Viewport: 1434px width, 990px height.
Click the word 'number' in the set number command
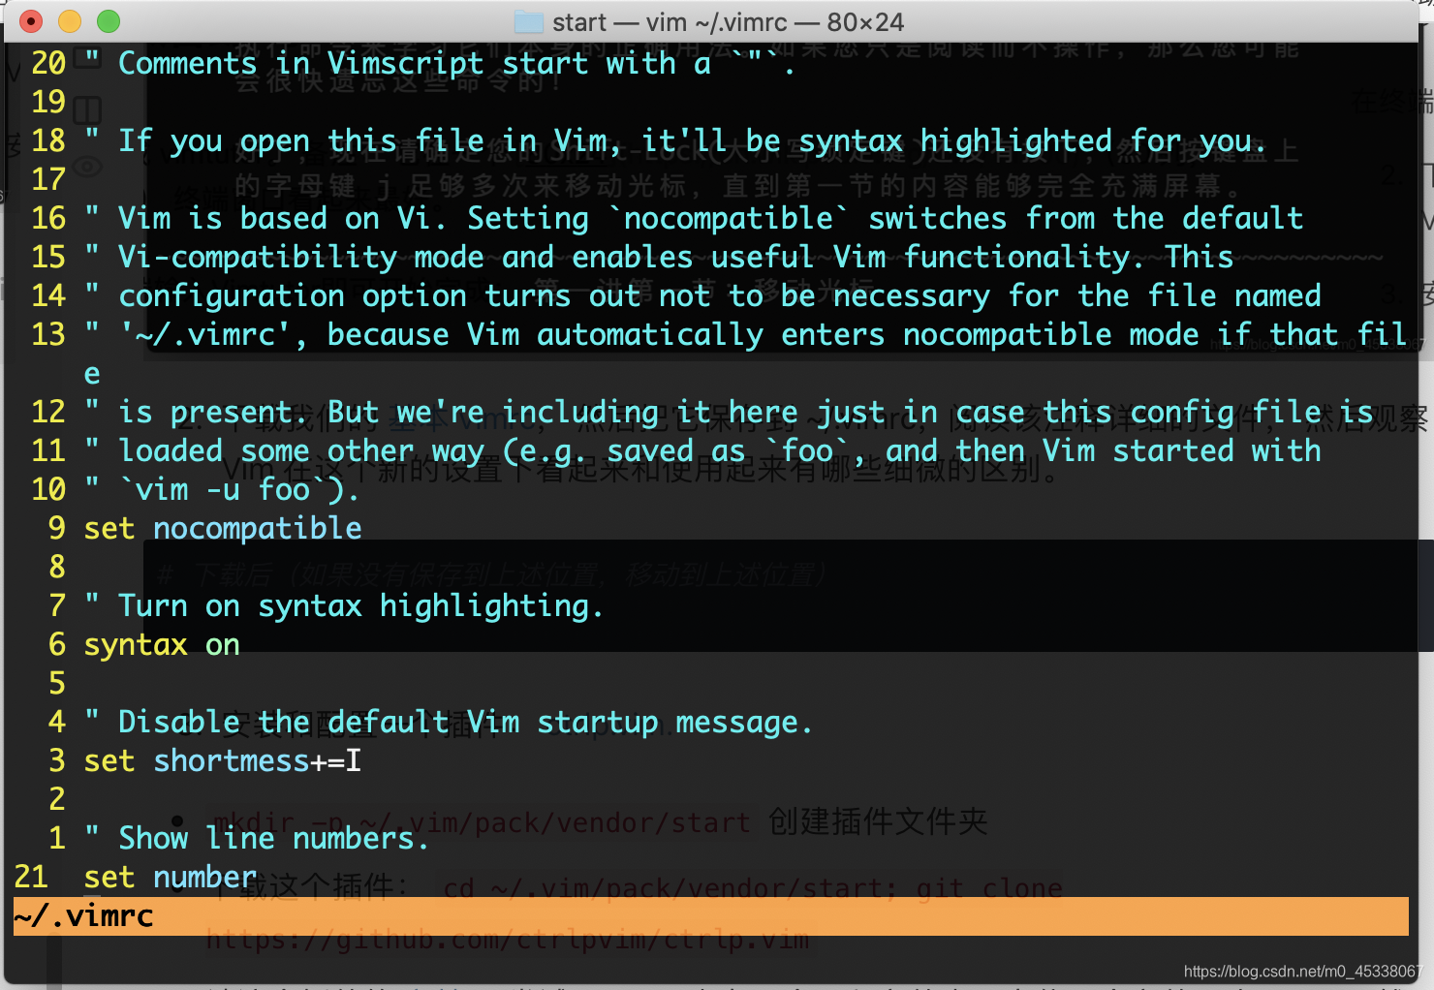pos(205,877)
